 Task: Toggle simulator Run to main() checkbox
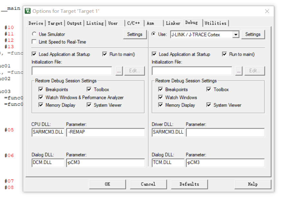[105, 54]
